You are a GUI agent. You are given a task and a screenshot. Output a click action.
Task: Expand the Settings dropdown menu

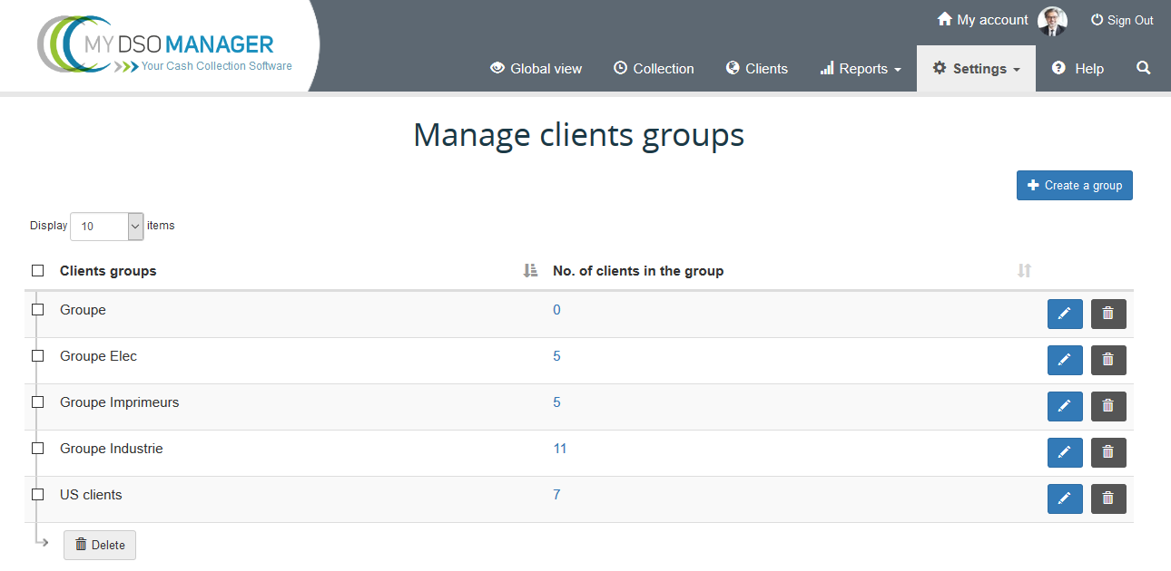pos(976,69)
